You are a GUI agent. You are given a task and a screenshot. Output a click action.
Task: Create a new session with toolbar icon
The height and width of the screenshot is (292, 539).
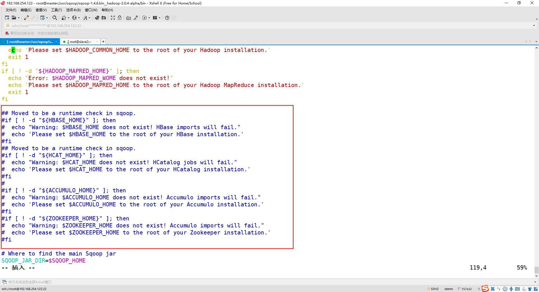pos(7,18)
